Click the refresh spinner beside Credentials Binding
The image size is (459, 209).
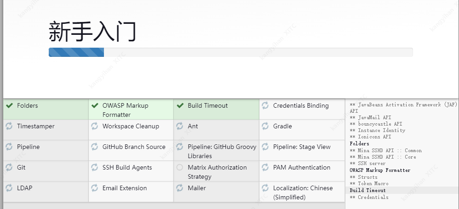[265, 106]
